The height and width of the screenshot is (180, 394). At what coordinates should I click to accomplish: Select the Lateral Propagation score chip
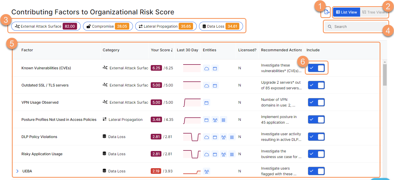166,26
